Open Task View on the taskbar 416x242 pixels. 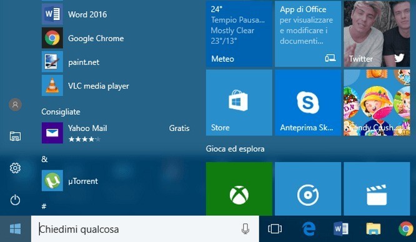(x=275, y=229)
